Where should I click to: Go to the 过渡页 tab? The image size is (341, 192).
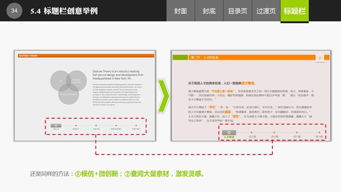point(266,11)
